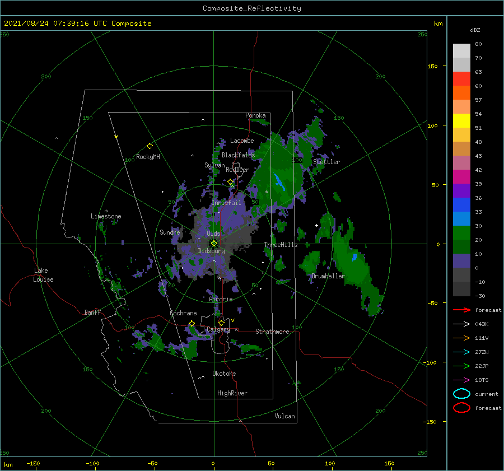
Task: Click the magenta 18TS arrow legend icon
Action: [x=461, y=380]
